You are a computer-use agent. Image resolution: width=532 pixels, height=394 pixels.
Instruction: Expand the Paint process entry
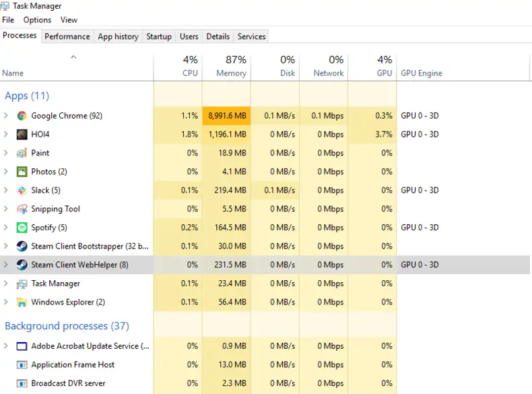(6, 153)
